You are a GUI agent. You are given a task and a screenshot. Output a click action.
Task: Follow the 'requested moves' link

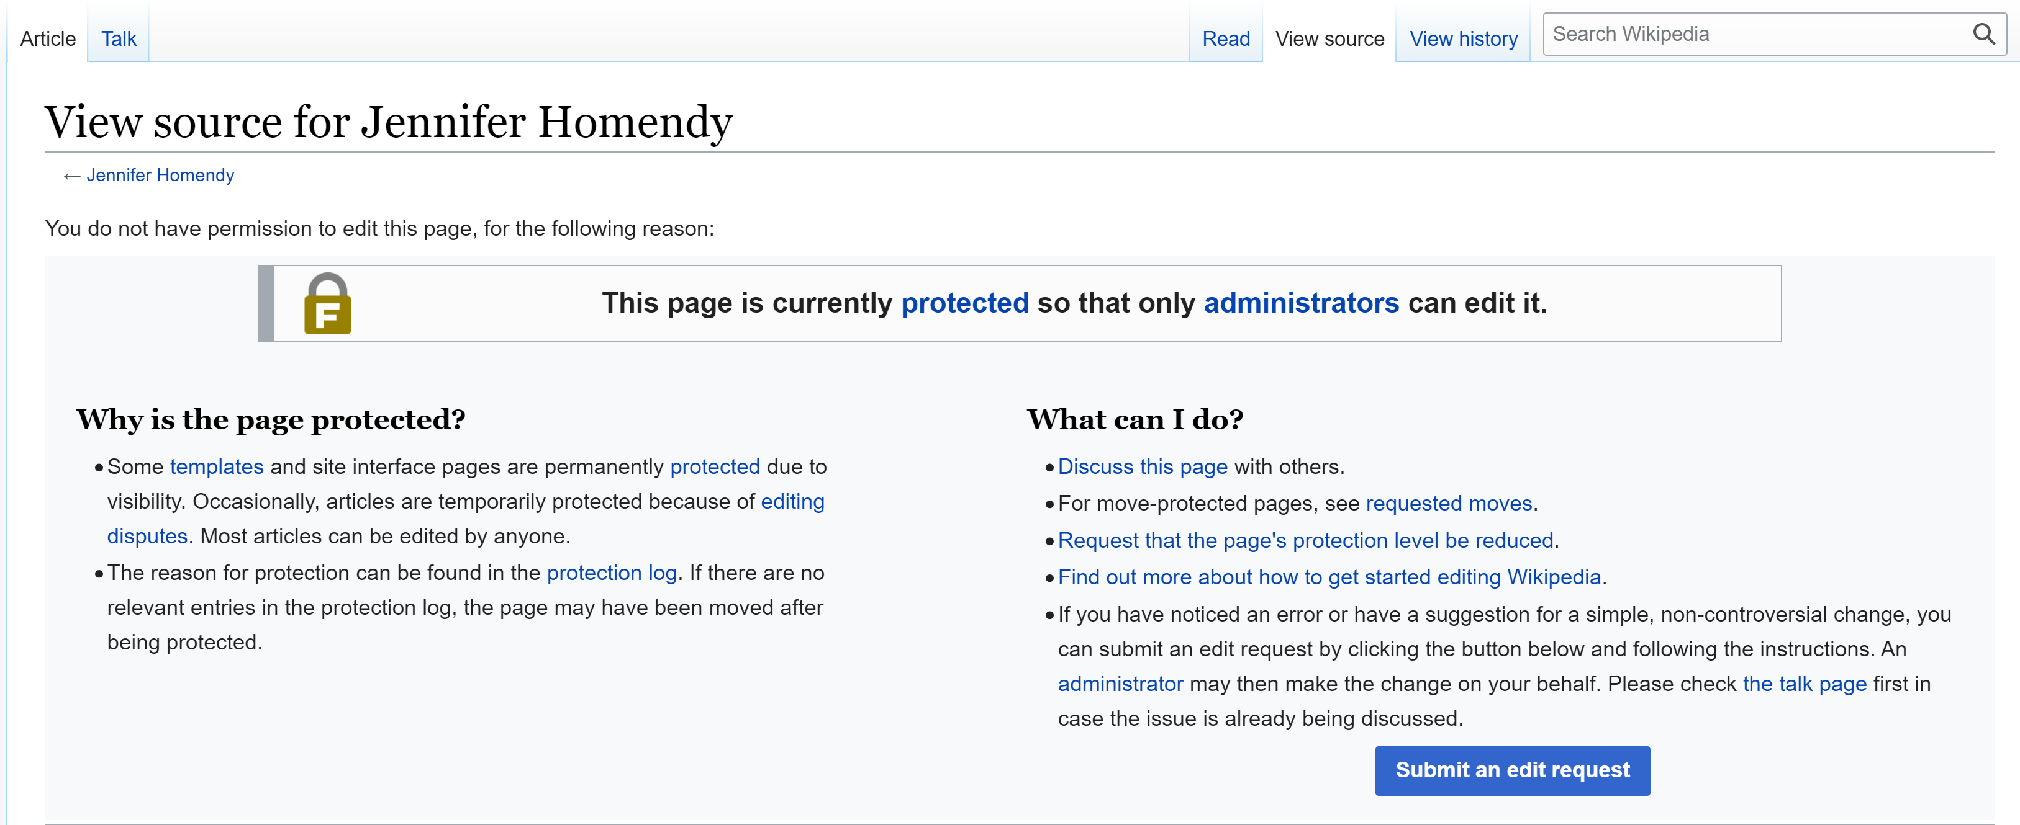click(x=1448, y=503)
